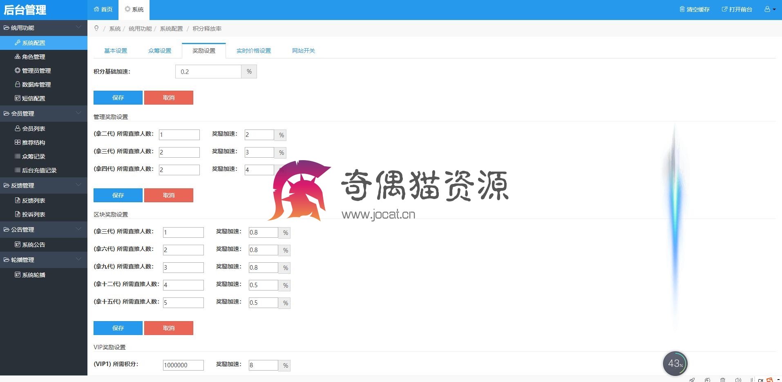
Task: Switch to the 基本设置 tab
Action: [116, 51]
